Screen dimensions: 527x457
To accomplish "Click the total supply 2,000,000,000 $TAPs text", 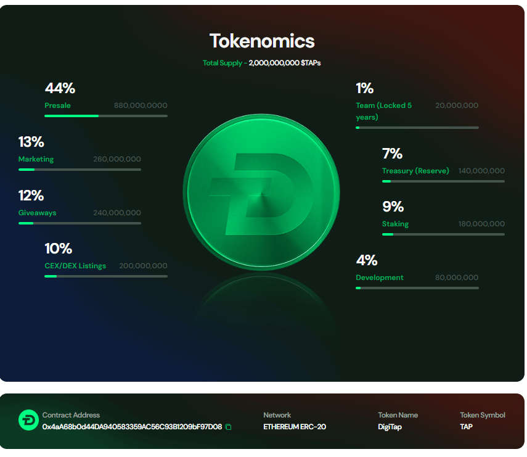I will coord(284,63).
